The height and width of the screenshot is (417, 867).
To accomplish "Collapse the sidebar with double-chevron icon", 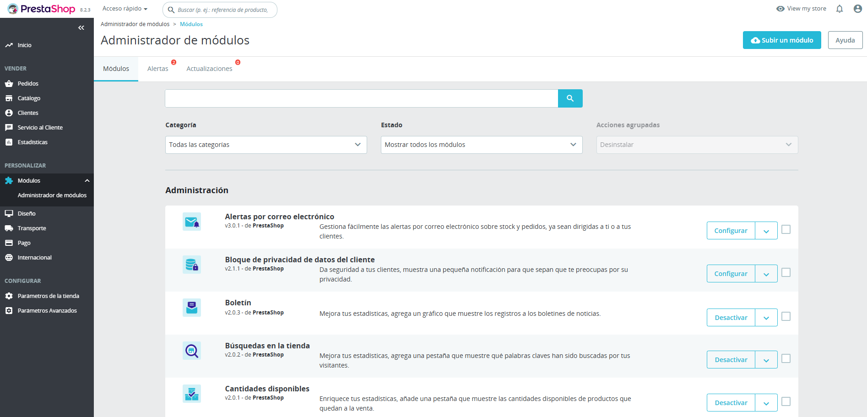I will tap(81, 28).
